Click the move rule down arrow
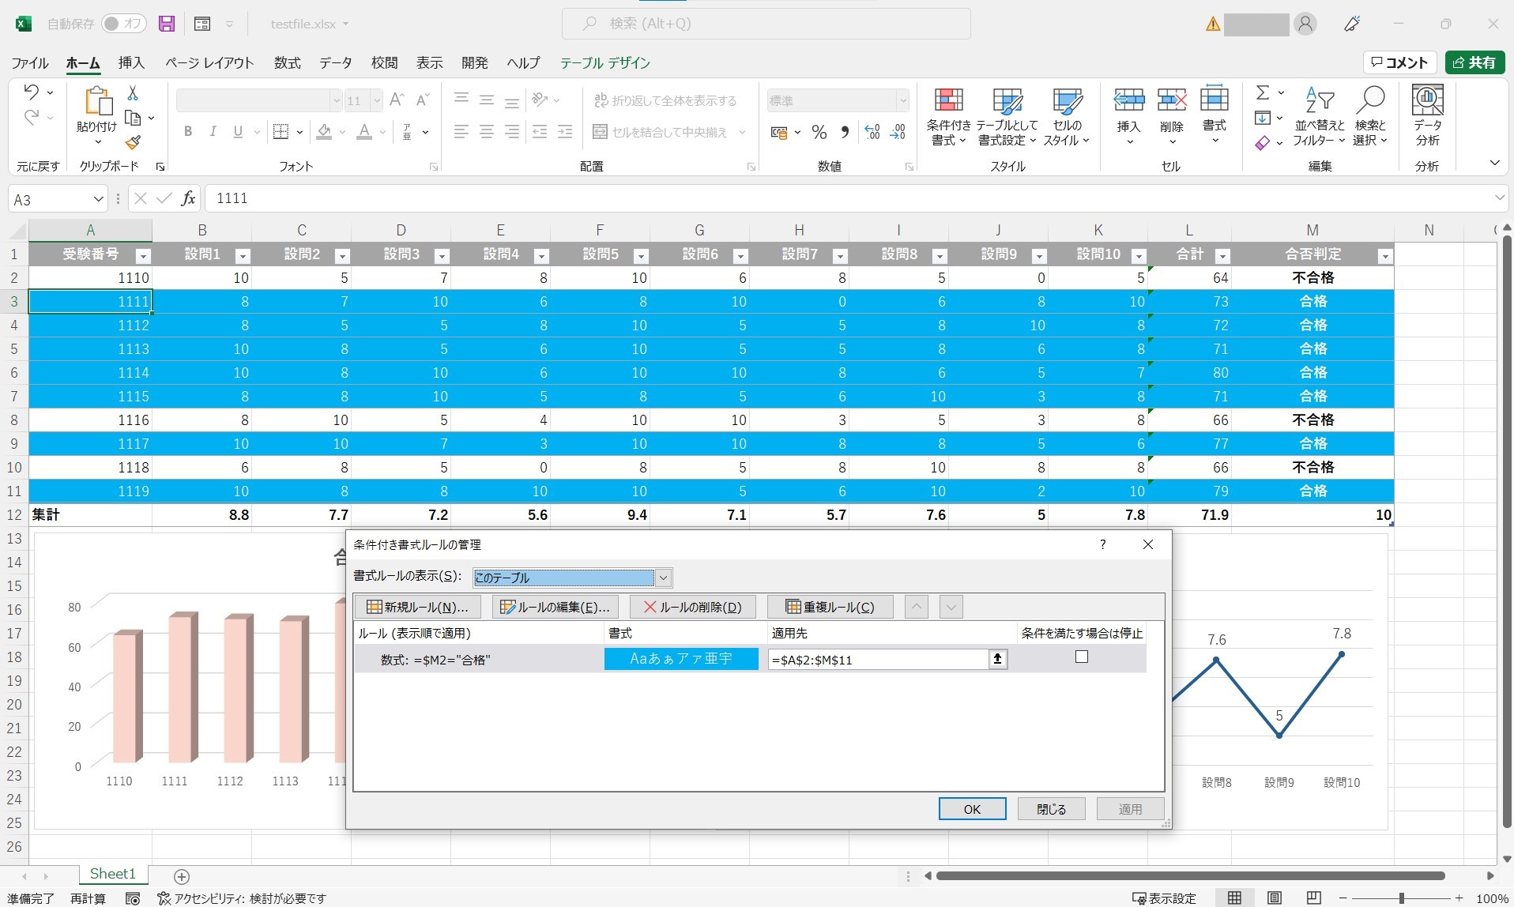The width and height of the screenshot is (1514, 907). [x=951, y=607]
